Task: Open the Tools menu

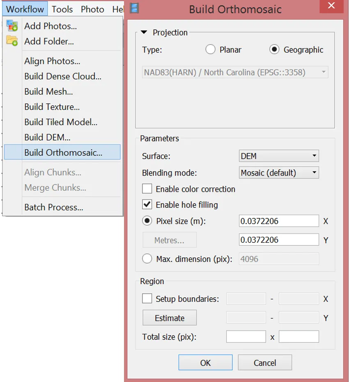Action: point(62,9)
